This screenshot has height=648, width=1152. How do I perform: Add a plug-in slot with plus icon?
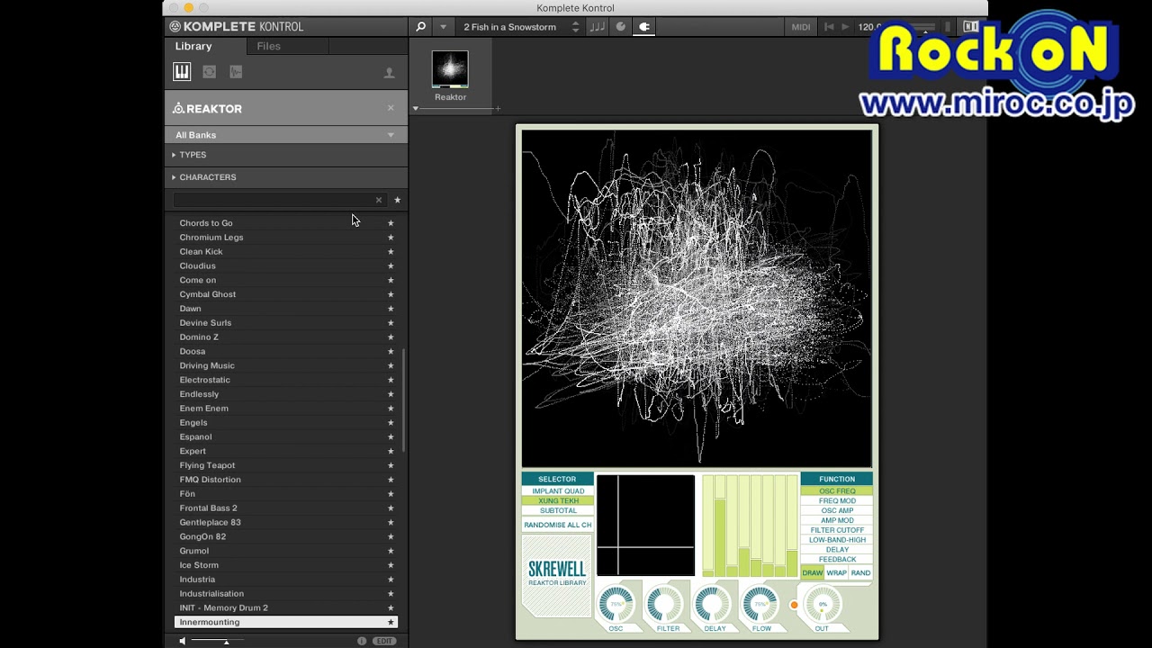pos(498,109)
